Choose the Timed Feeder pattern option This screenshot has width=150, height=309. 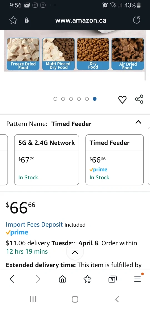[115, 160]
